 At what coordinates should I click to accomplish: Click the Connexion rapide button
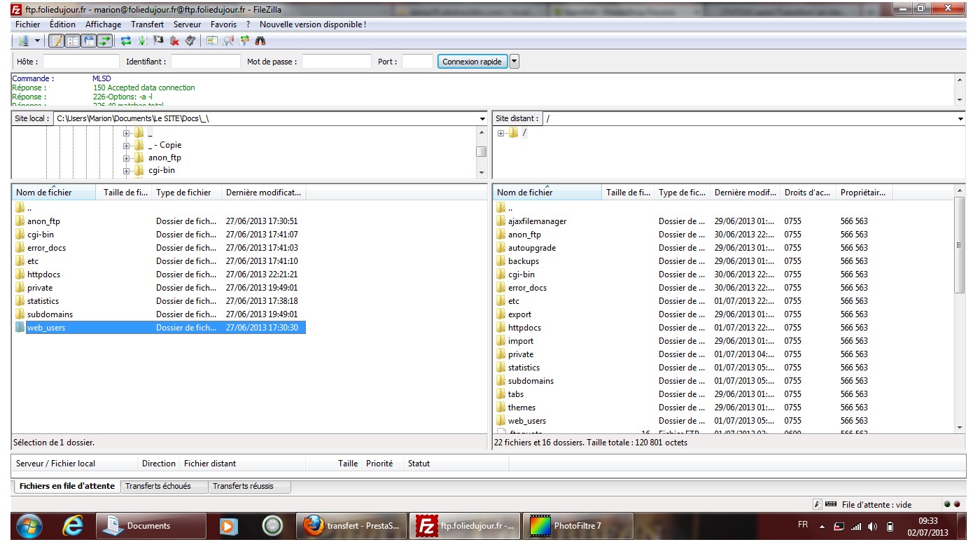(472, 62)
